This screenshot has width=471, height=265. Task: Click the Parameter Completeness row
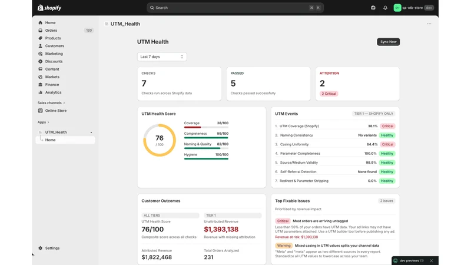point(335,154)
